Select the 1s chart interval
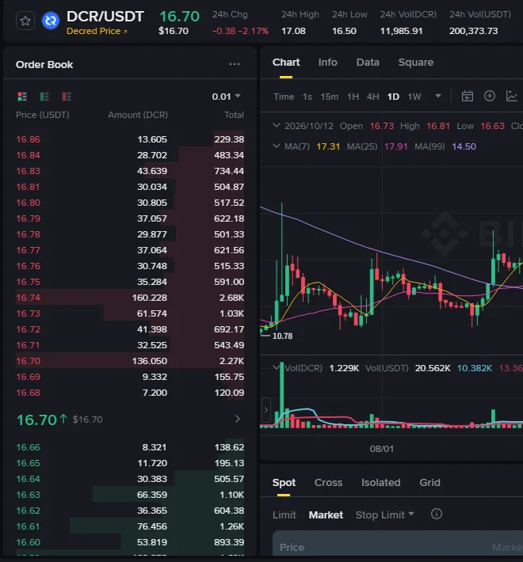The image size is (523, 562). click(x=307, y=97)
